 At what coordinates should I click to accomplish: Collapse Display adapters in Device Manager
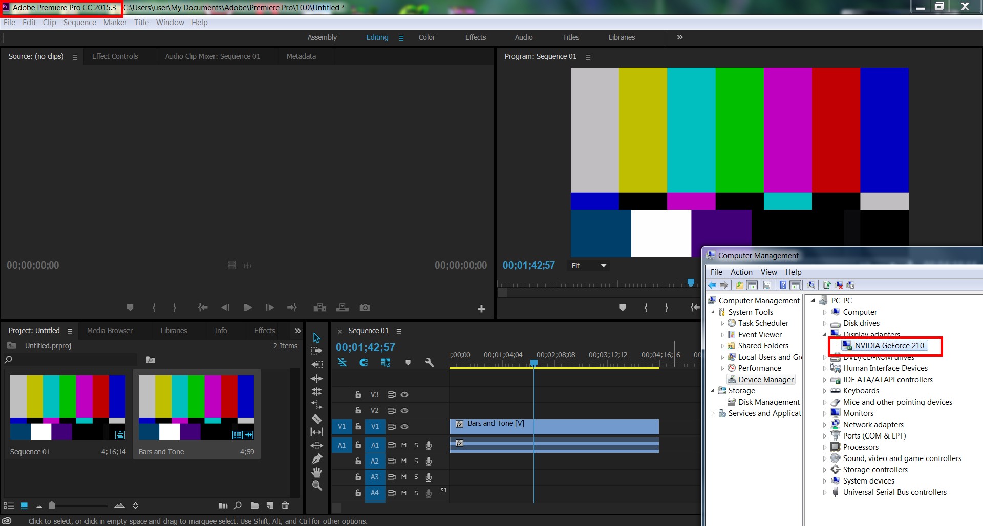coord(824,335)
